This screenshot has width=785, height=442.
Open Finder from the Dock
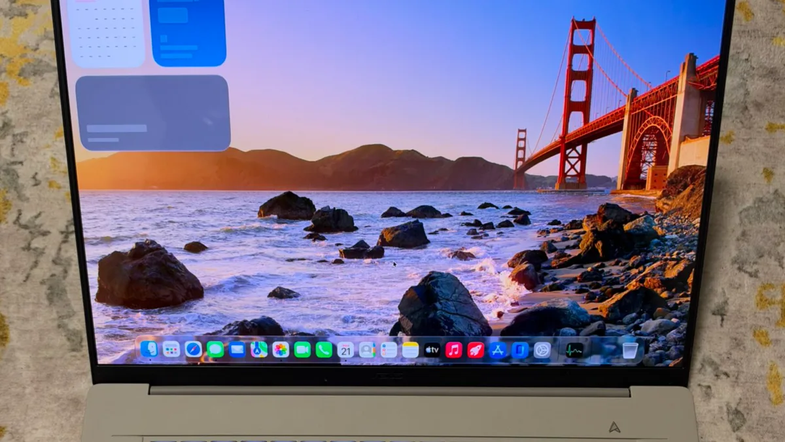(x=150, y=349)
